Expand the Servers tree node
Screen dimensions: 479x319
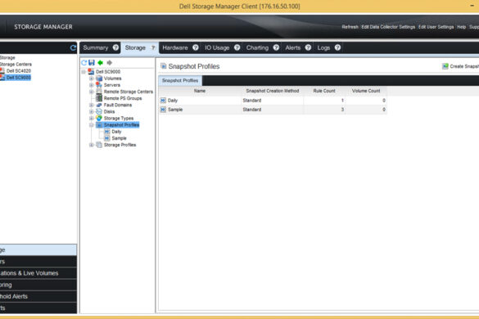pyautogui.click(x=92, y=85)
